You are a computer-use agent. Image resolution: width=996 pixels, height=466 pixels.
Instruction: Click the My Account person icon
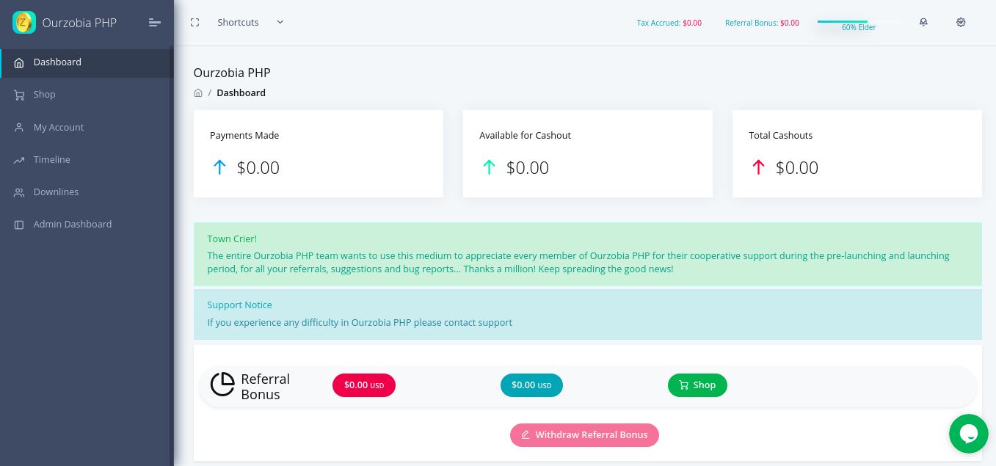pos(19,128)
